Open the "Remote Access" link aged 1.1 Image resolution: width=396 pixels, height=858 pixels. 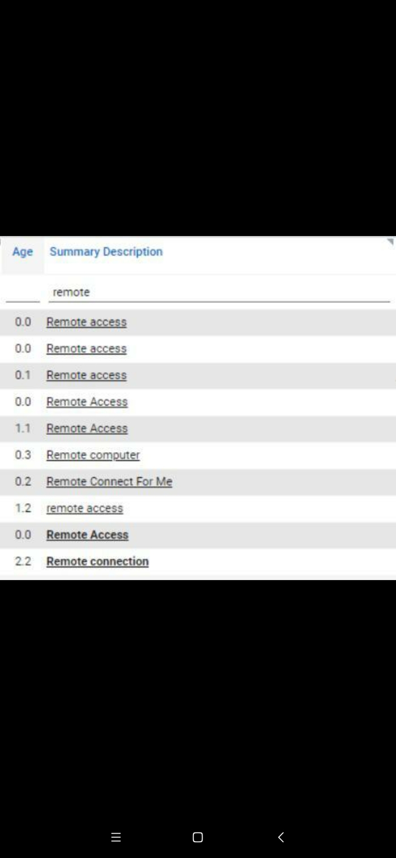click(87, 428)
